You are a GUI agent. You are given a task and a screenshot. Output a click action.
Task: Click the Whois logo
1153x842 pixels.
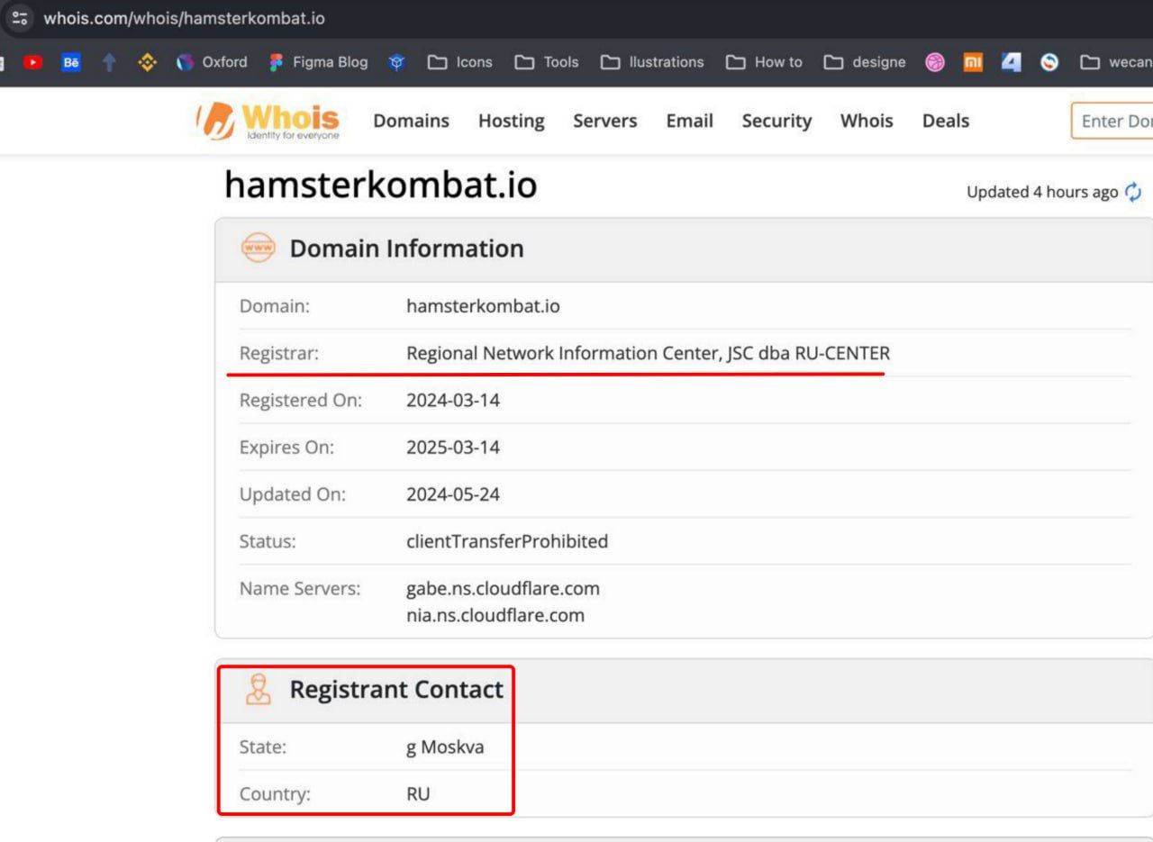[270, 122]
